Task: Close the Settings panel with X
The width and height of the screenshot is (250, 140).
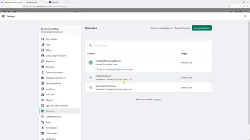Action: click(245, 16)
